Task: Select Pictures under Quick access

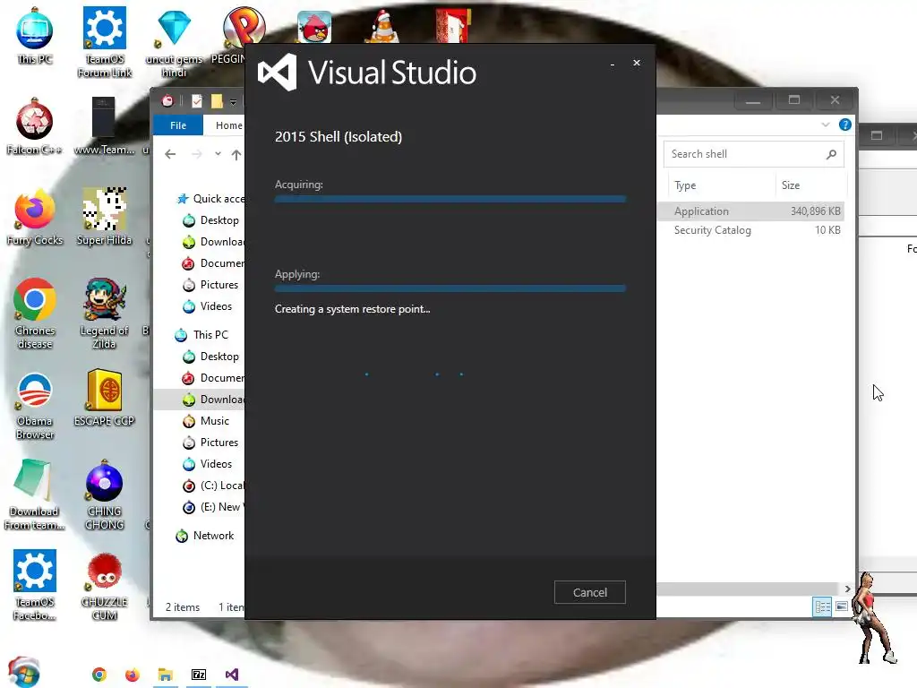Action: [210, 284]
